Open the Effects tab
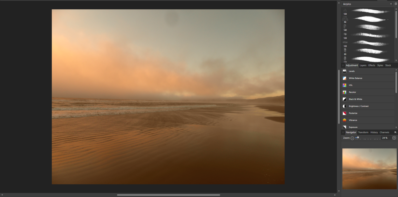 (x=372, y=65)
